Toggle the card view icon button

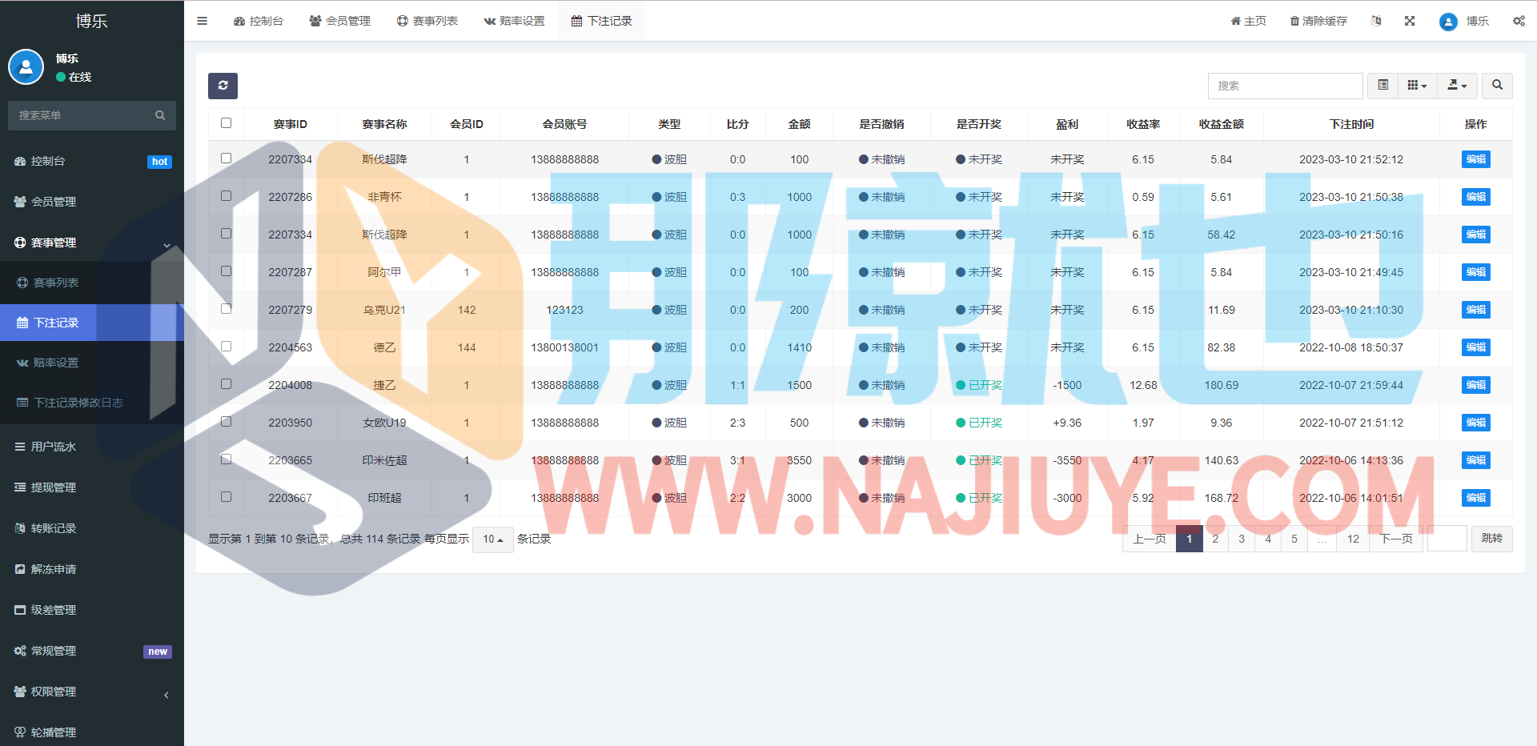(x=1382, y=86)
